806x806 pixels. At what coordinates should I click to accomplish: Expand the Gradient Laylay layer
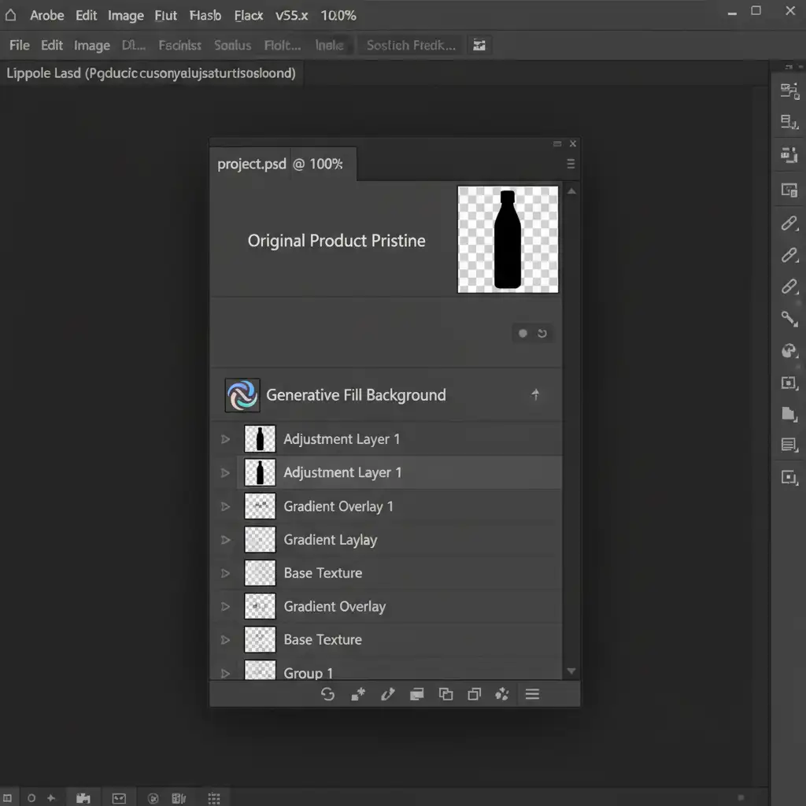click(x=226, y=540)
